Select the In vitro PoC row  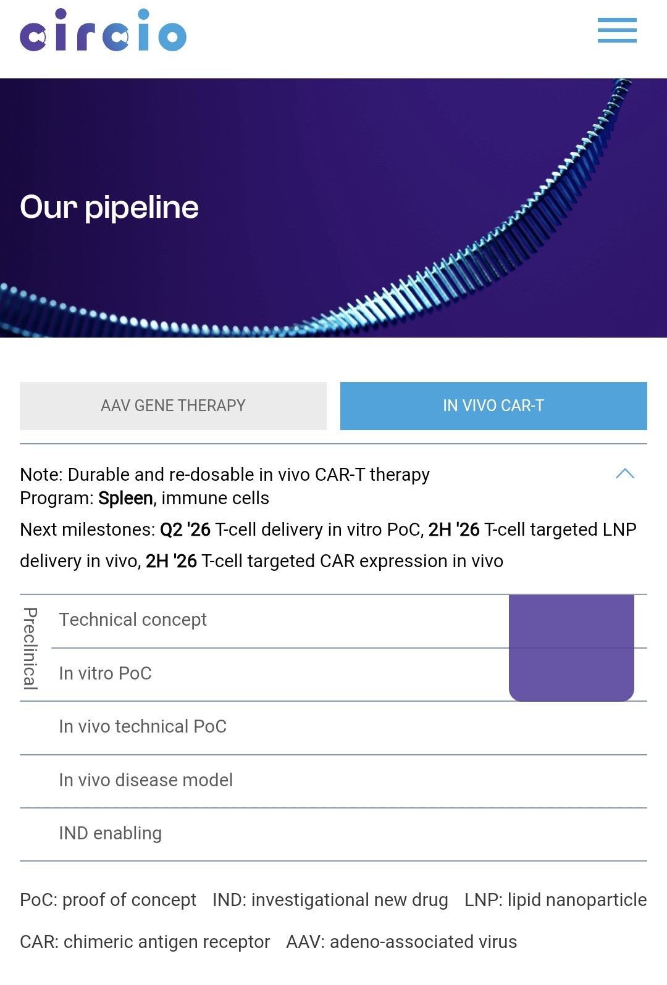tap(349, 675)
